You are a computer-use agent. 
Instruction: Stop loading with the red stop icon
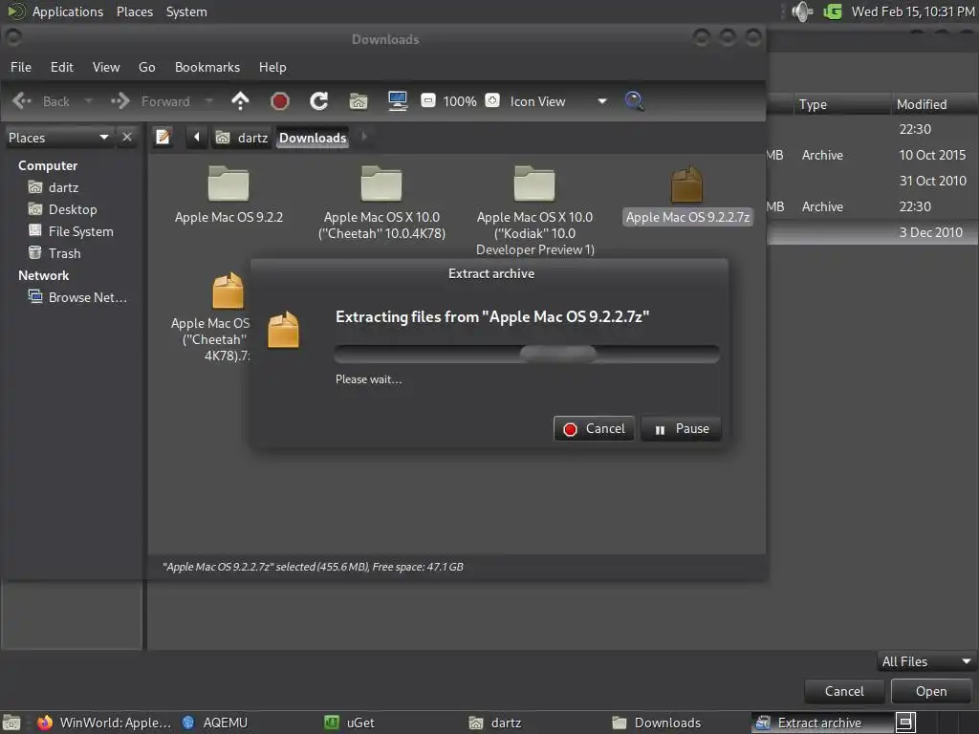pos(280,101)
